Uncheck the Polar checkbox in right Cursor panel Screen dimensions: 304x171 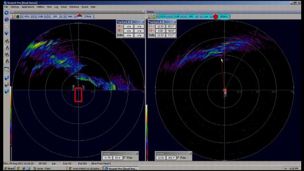pos(178,158)
